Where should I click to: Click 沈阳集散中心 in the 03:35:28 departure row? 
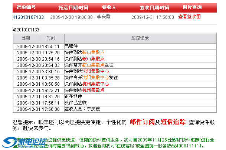(x=95, y=78)
